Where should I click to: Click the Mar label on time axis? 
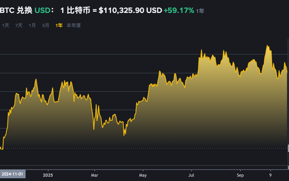[94, 175]
